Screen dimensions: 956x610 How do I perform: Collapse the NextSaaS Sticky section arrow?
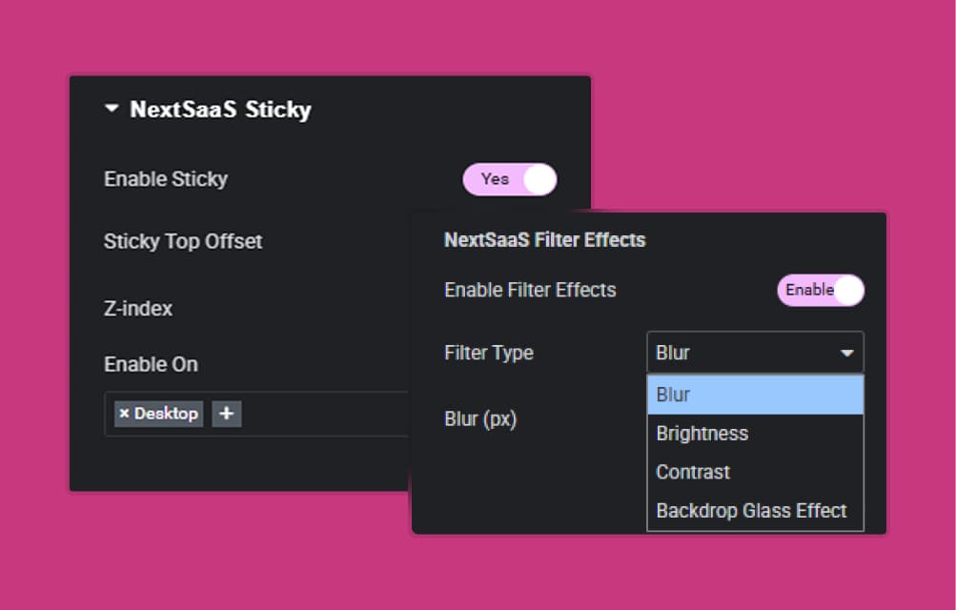coord(112,109)
